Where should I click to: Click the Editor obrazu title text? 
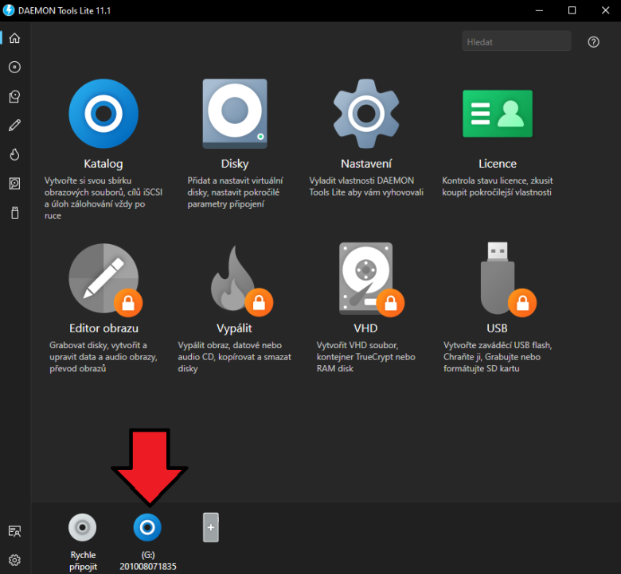tap(103, 328)
